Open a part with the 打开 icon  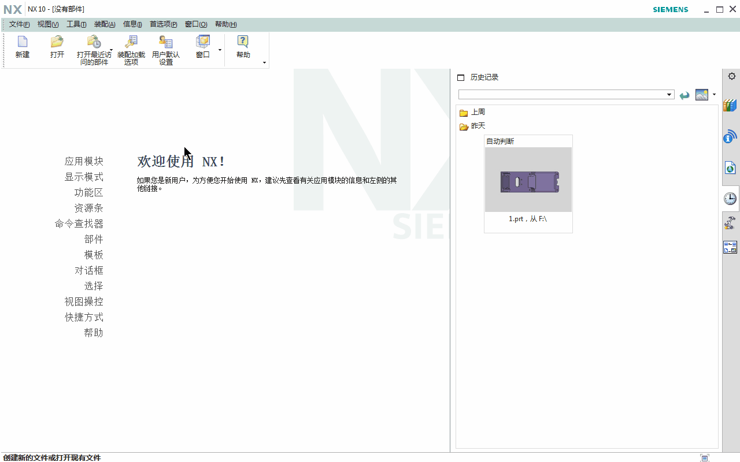point(57,47)
